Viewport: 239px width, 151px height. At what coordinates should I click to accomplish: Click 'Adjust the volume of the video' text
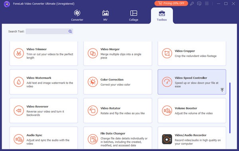194,113
